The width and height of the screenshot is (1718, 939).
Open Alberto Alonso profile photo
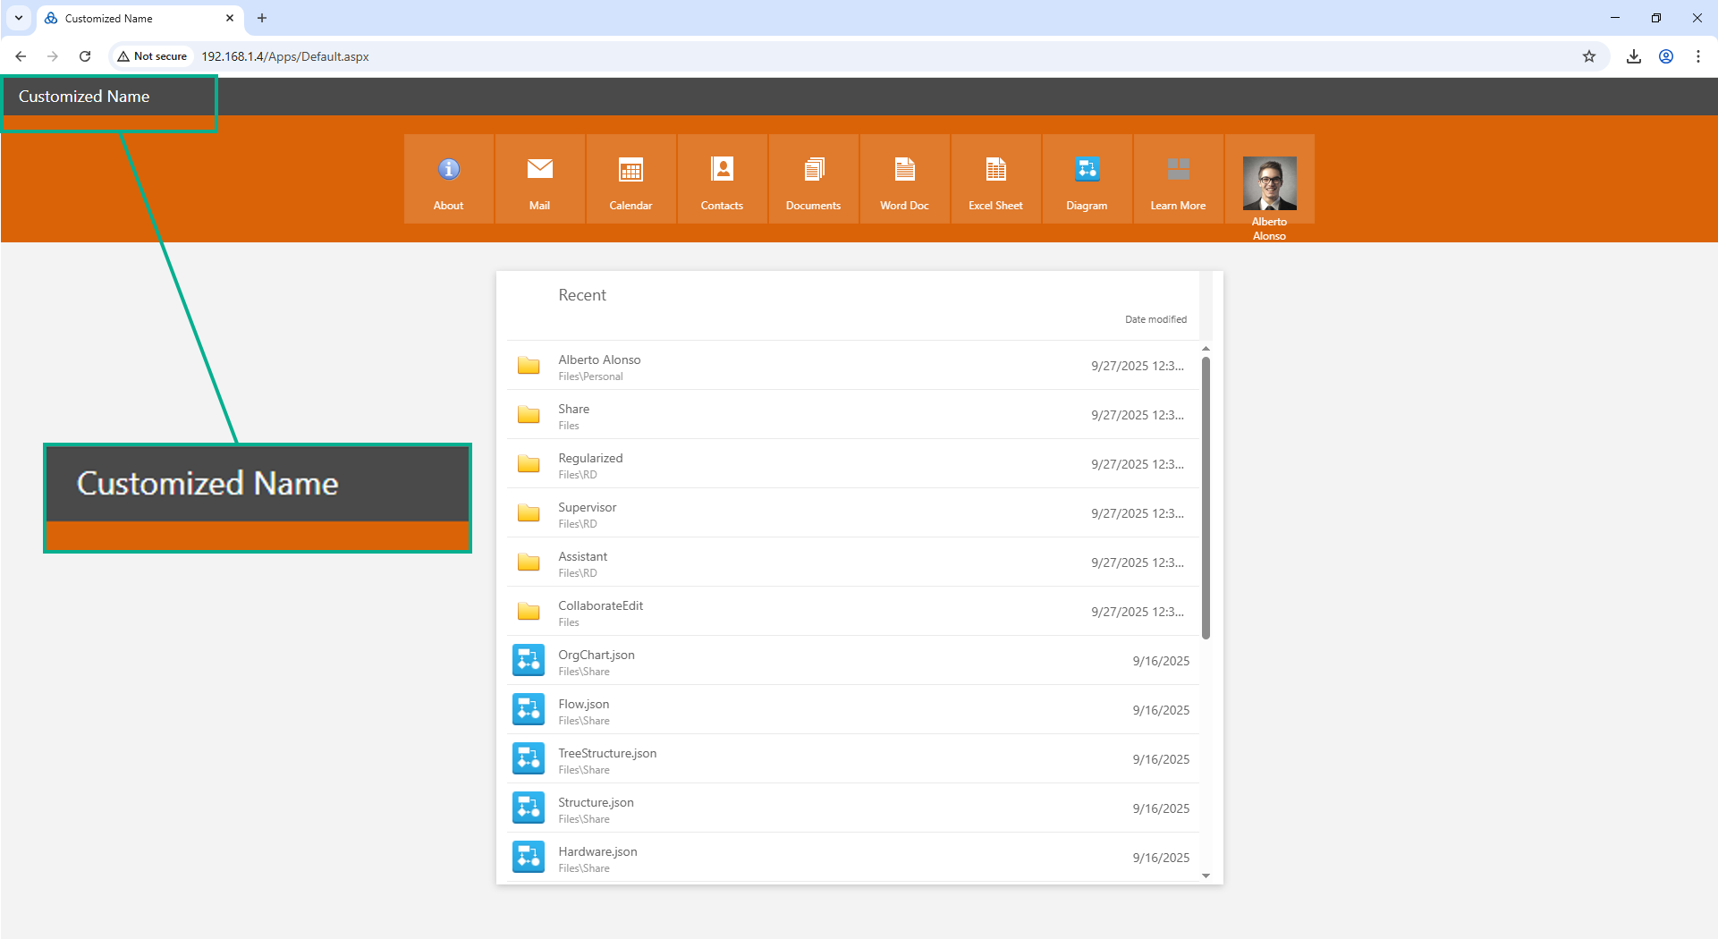[1269, 183]
